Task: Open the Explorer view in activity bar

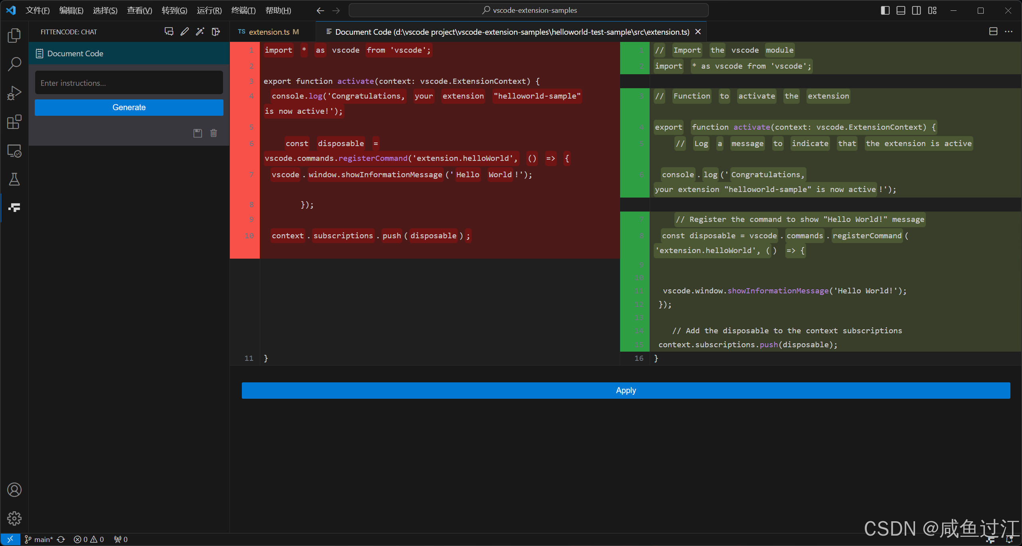Action: tap(14, 36)
